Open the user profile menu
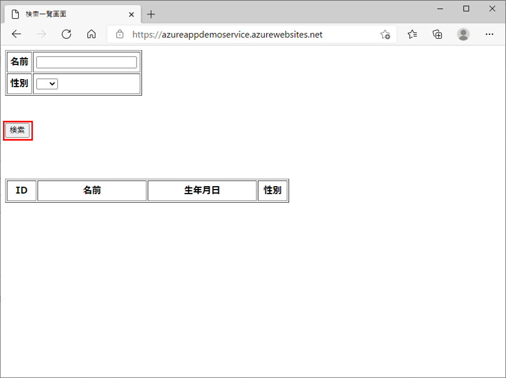The height and width of the screenshot is (378, 506). point(463,35)
